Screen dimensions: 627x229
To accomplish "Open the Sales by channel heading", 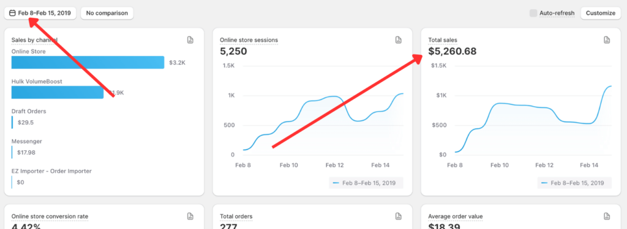I will click(34, 40).
